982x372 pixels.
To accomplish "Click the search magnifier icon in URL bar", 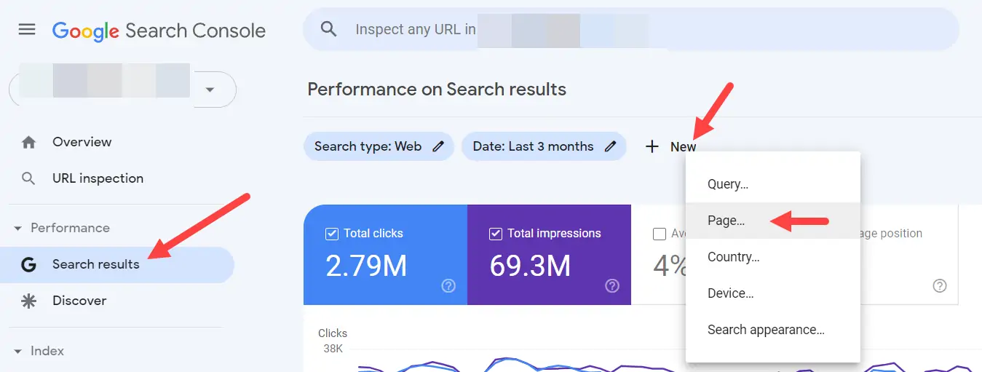I will pyautogui.click(x=329, y=29).
